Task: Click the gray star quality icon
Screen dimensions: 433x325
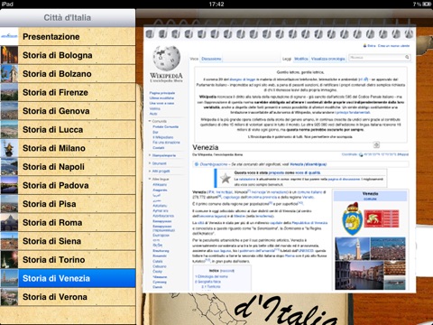Action: 226,178
